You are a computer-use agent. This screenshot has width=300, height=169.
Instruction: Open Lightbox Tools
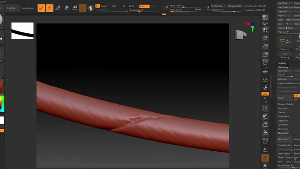pos(285,28)
